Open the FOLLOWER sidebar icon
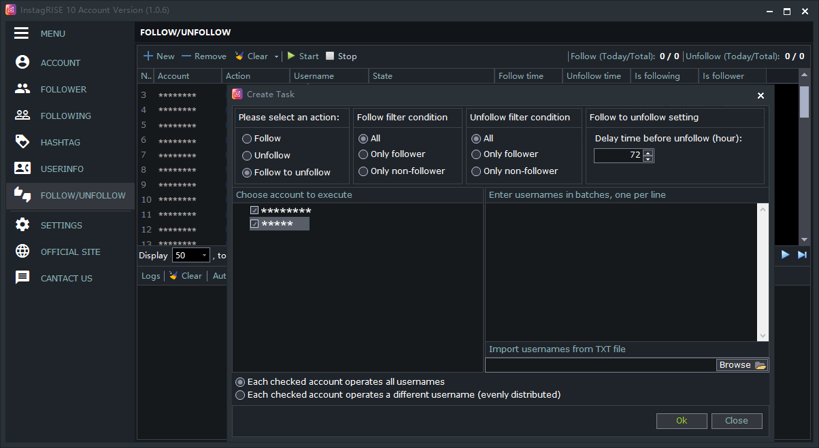The image size is (819, 448). 22,89
